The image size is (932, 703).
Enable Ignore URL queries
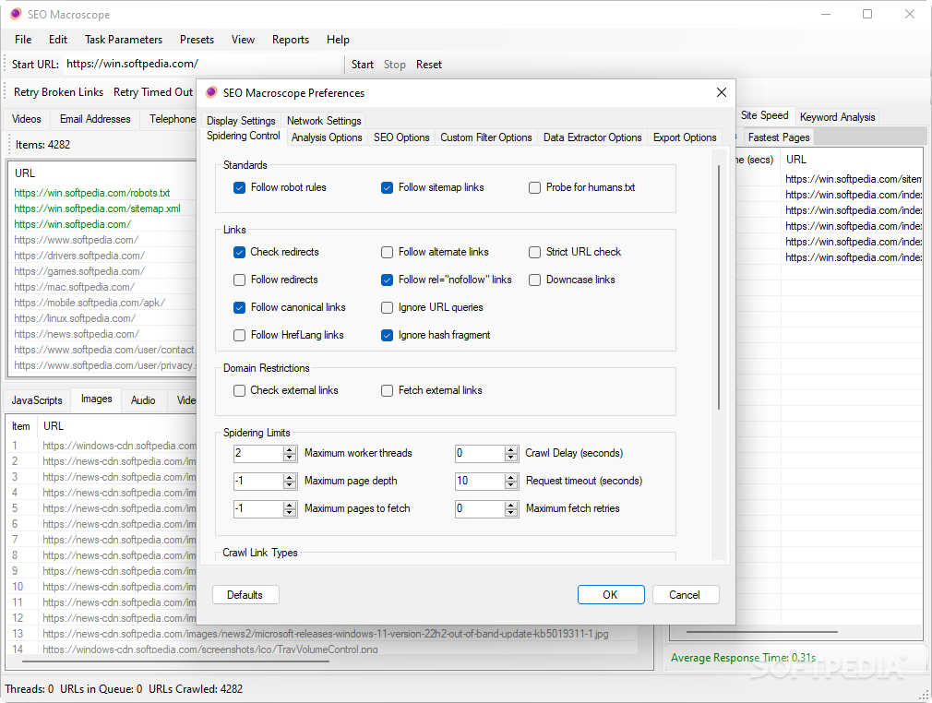click(387, 307)
